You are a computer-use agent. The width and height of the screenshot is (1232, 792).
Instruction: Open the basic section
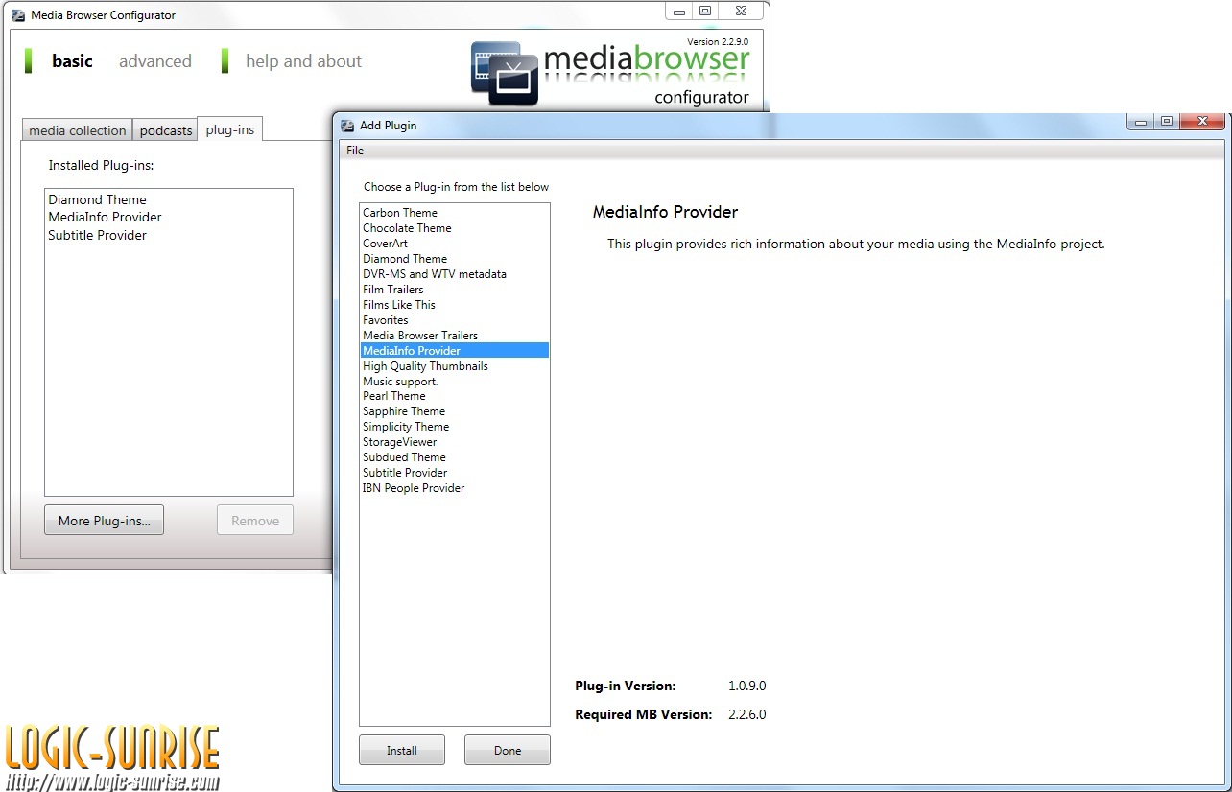(x=72, y=61)
